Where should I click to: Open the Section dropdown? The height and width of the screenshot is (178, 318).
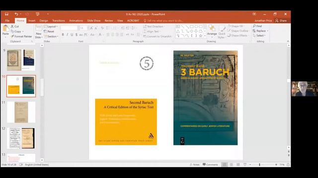51,36
